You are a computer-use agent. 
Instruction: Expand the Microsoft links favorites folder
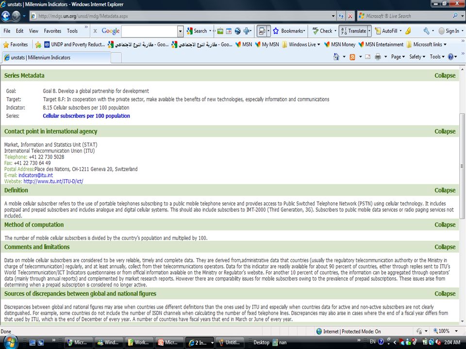(x=427, y=45)
